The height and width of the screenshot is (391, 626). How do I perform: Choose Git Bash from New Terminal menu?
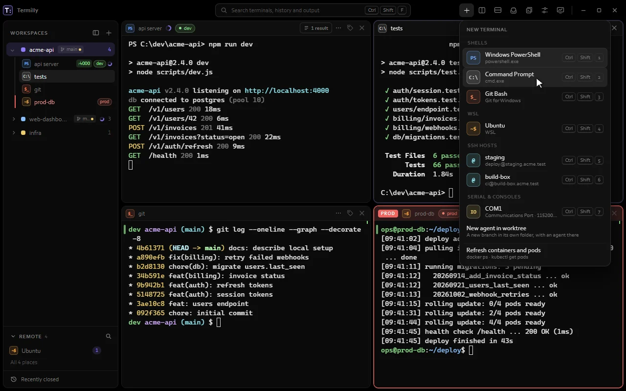[x=535, y=97]
